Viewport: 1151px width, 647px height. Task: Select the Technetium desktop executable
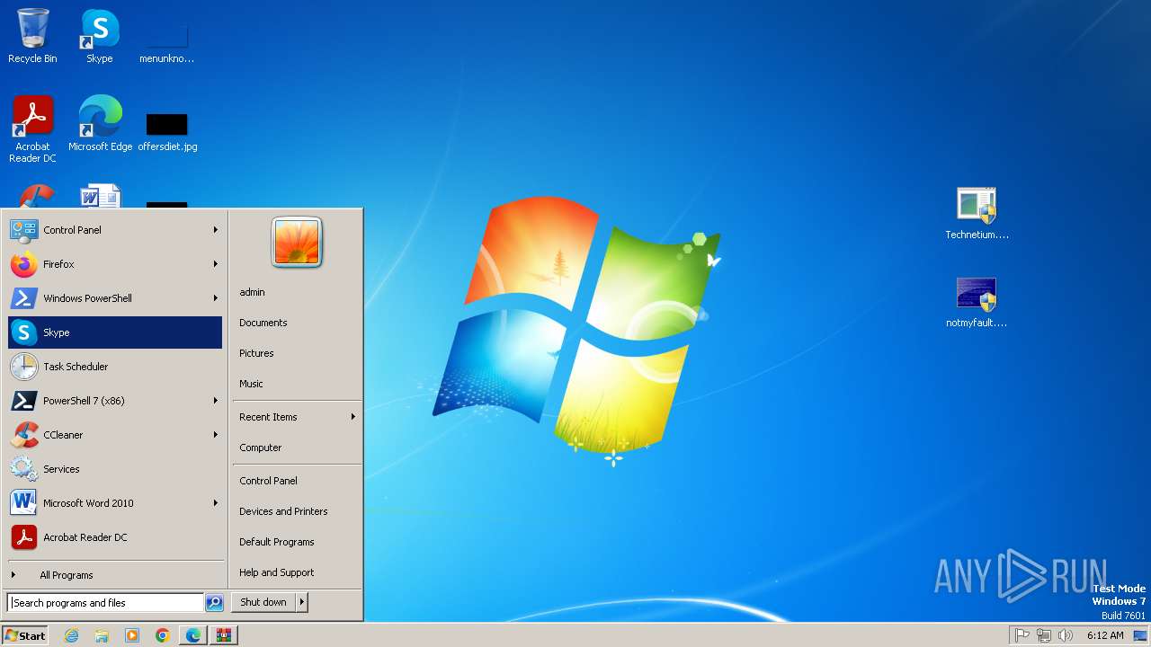click(977, 213)
